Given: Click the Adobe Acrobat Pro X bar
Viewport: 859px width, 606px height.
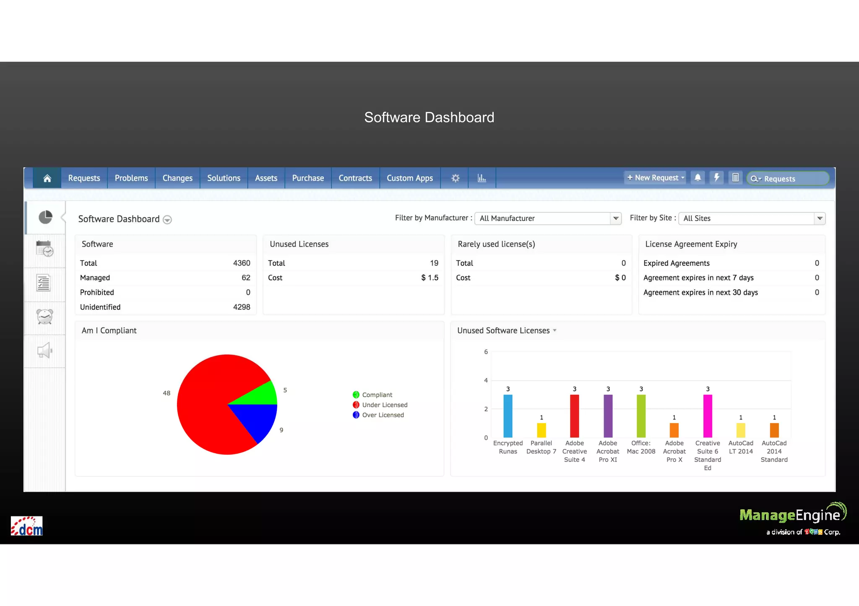Looking at the screenshot, I should [x=674, y=431].
